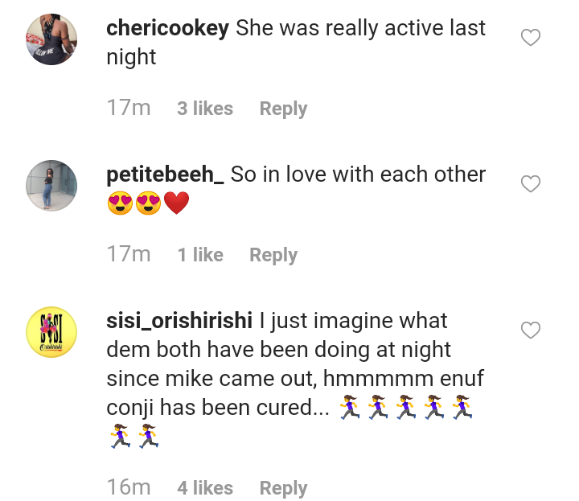Reply to sisi_orishirishi's comment
579x501 pixels.
point(283,488)
